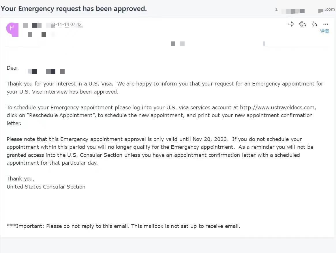Click the account address ending in .com
336x253 pixels.
326,9
